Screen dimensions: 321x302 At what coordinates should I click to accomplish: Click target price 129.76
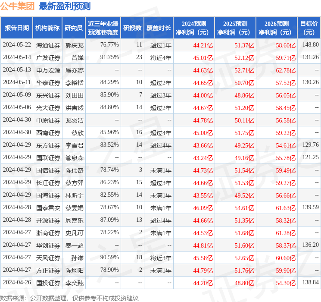tap(311, 145)
